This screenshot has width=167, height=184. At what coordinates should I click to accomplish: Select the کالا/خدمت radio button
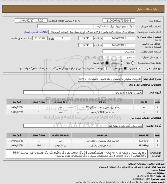click(x=107, y=63)
